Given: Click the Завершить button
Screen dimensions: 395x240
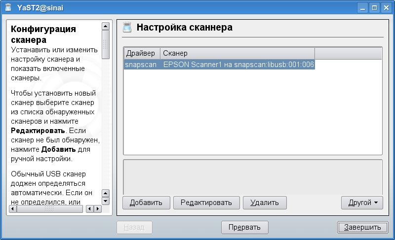Looking at the screenshot, I should (x=362, y=227).
